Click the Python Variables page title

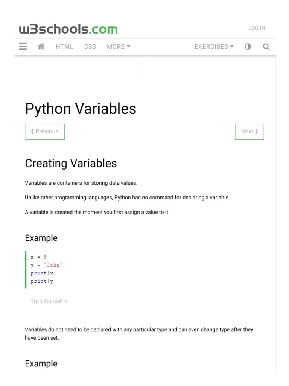click(81, 109)
